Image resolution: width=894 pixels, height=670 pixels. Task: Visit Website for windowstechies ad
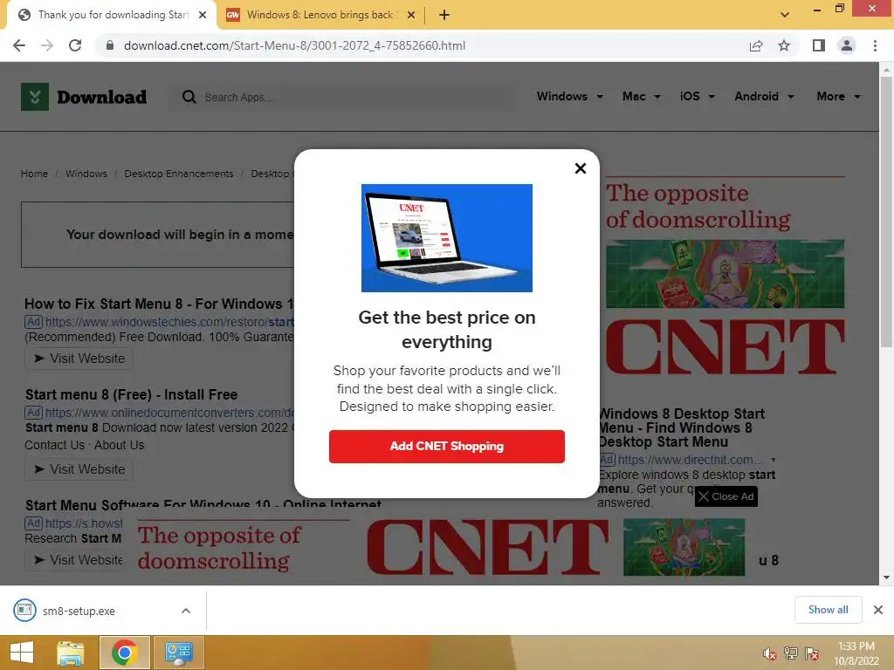[x=79, y=359]
